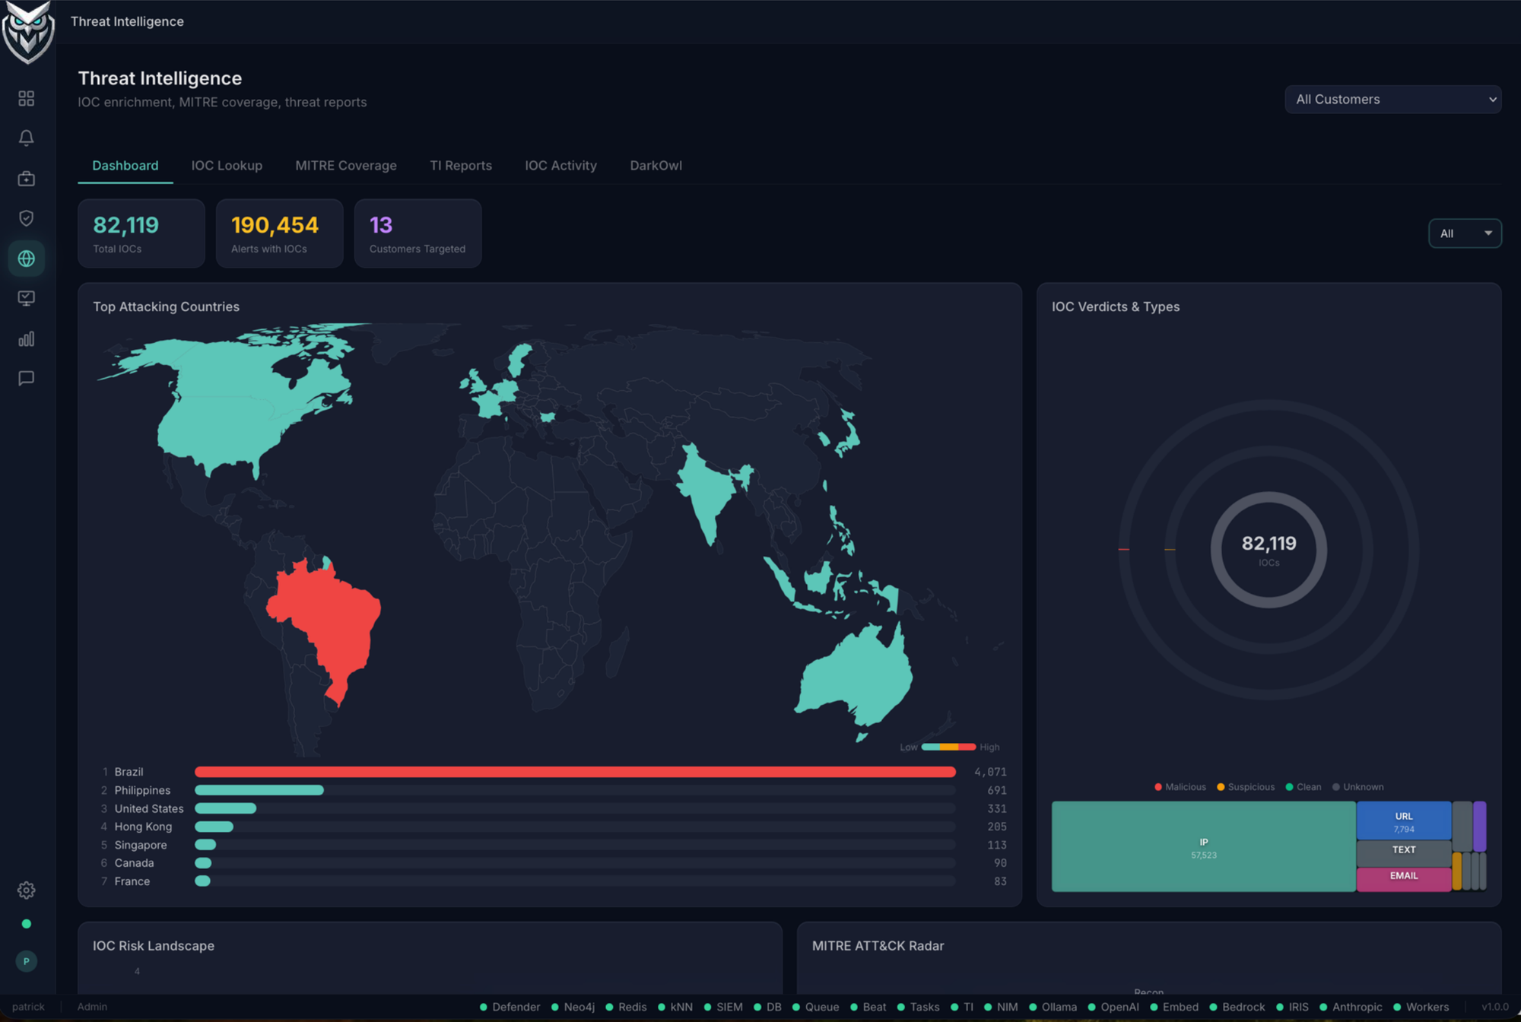Screen dimensions: 1521x1022
Task: Select France in country list
Action: tap(132, 881)
